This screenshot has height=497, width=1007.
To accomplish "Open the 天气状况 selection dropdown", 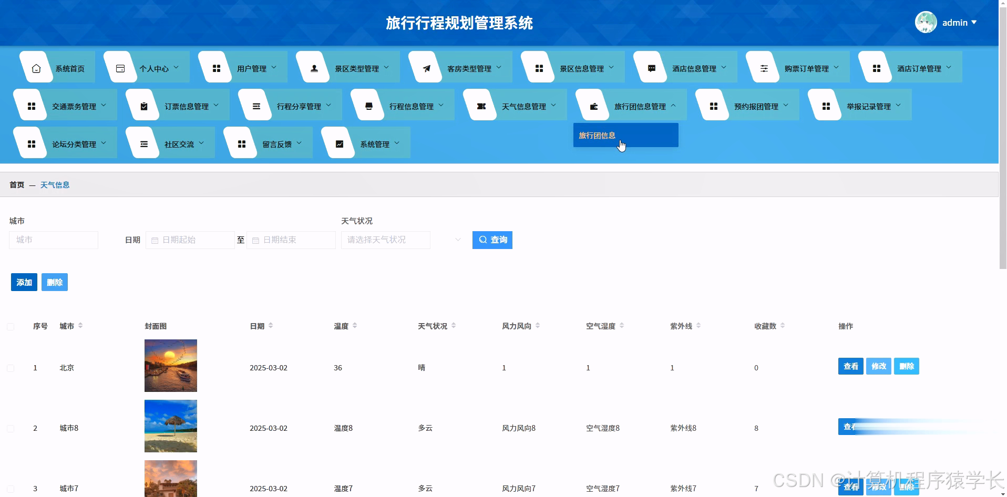I will pos(385,240).
